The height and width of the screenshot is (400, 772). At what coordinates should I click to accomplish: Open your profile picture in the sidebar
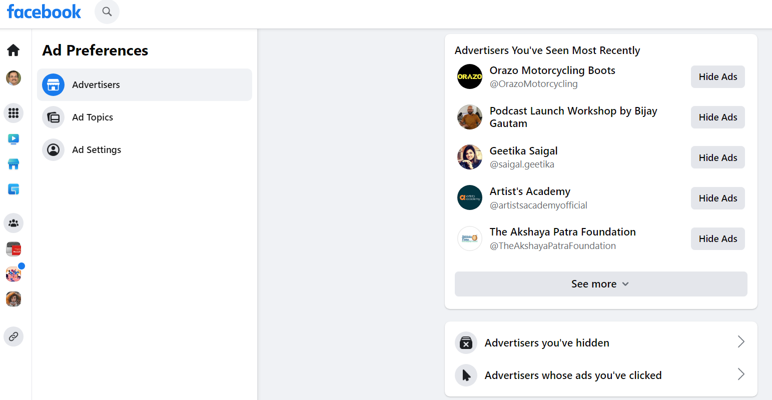[14, 78]
